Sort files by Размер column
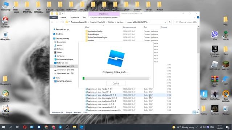 click(164, 27)
